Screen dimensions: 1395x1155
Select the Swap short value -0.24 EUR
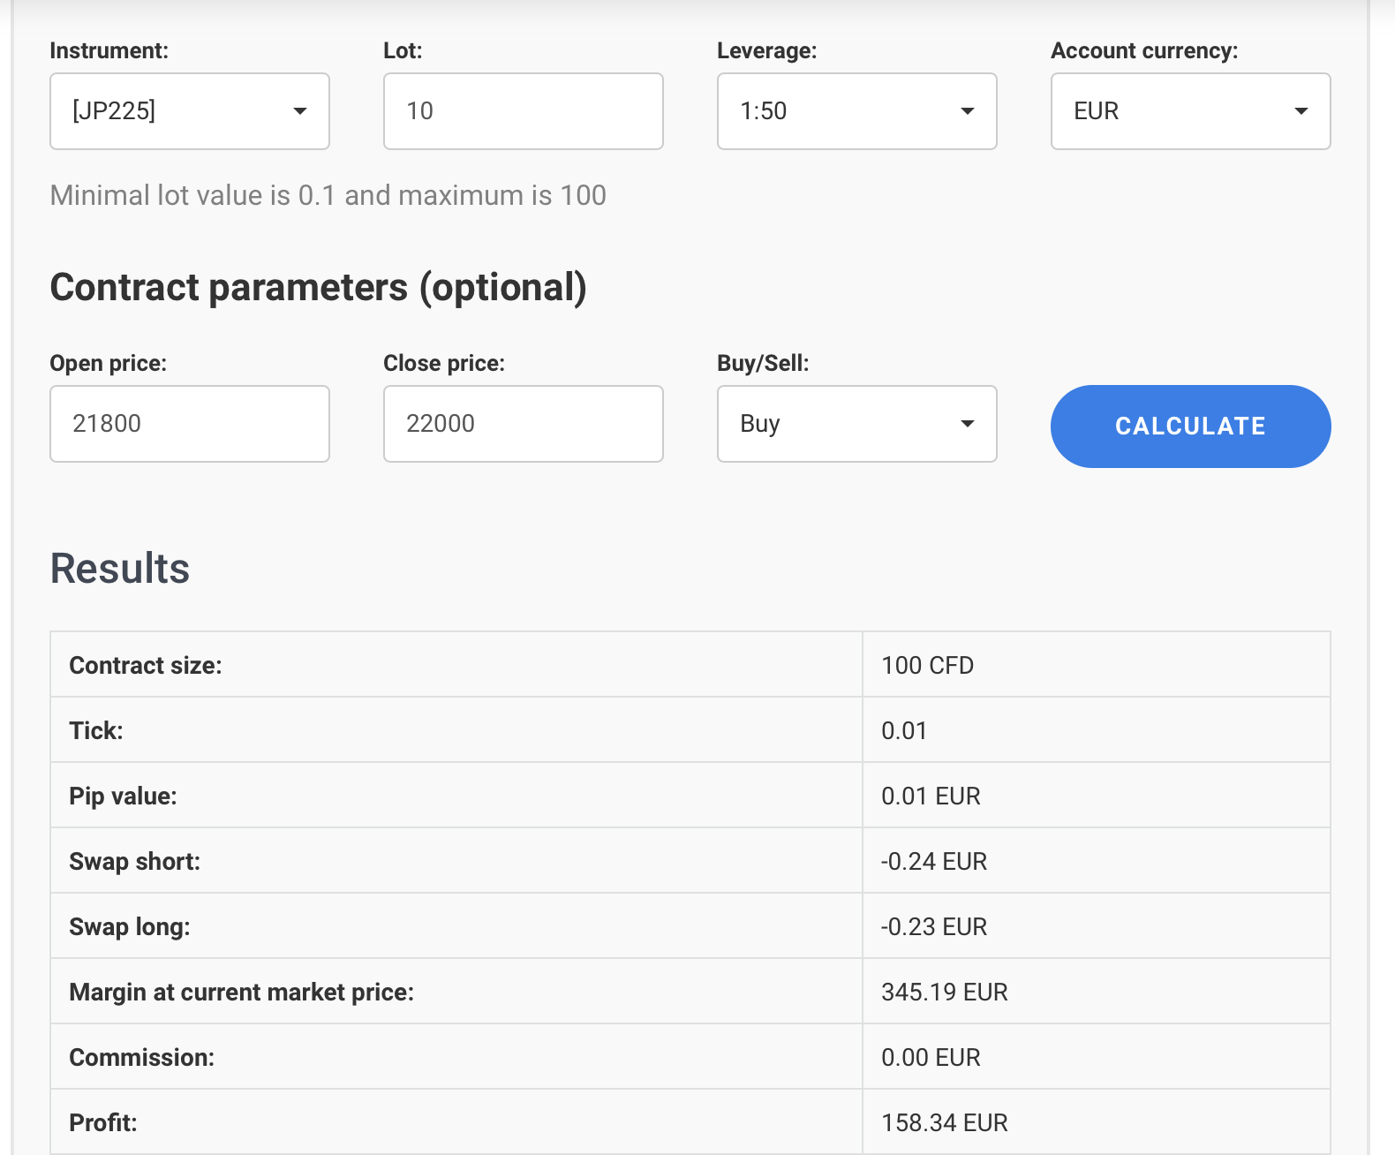[x=934, y=861]
